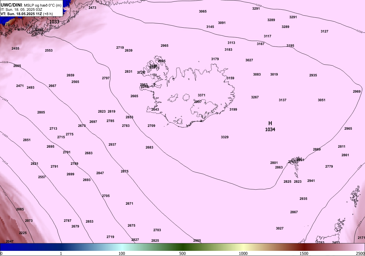The height and width of the screenshot is (256, 365).
Task: Click the value 3371 over Iceland
Action: pos(202,95)
